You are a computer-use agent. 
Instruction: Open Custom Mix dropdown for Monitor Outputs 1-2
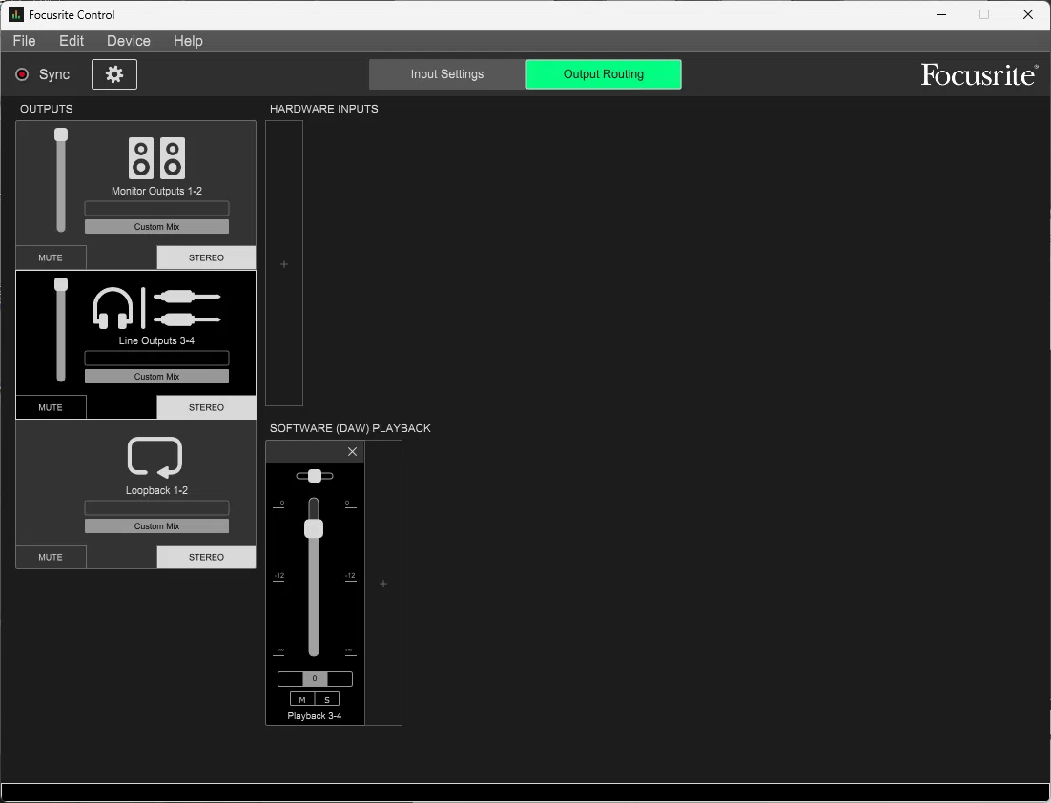pyautogui.click(x=156, y=227)
